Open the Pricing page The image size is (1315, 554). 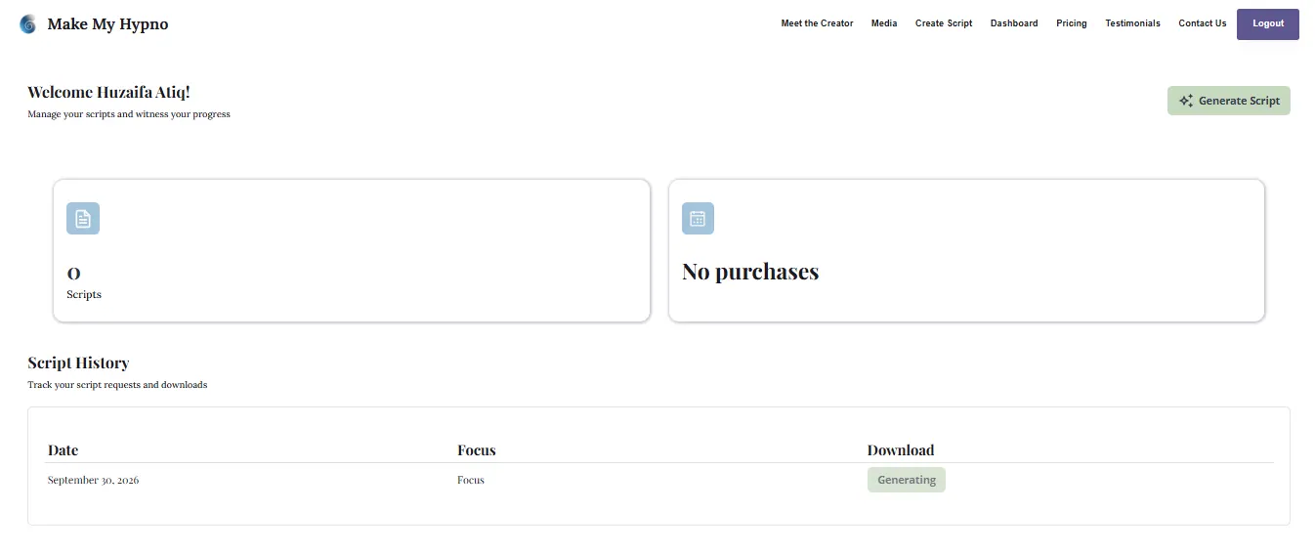1072,23
